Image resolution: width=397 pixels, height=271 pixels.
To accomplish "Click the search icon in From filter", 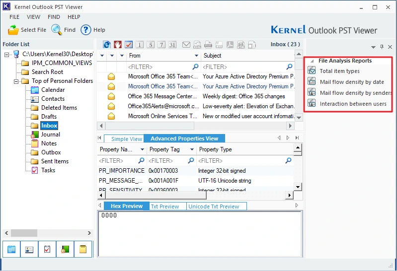I will click(x=195, y=67).
